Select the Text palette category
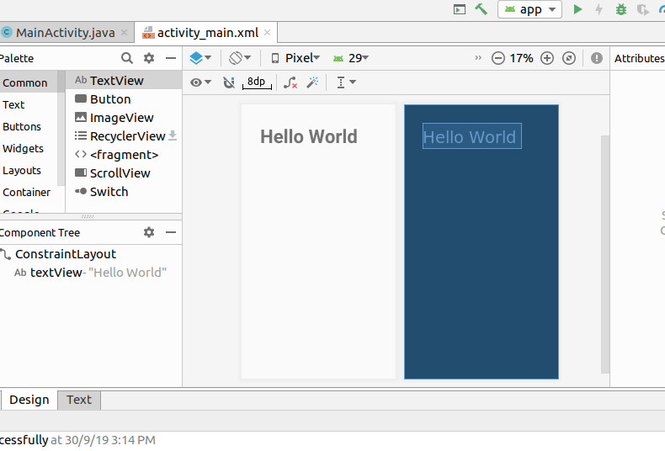 tap(29, 104)
